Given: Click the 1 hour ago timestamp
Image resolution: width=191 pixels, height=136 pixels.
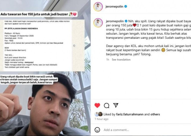Looking at the screenshot, I should [102, 119].
